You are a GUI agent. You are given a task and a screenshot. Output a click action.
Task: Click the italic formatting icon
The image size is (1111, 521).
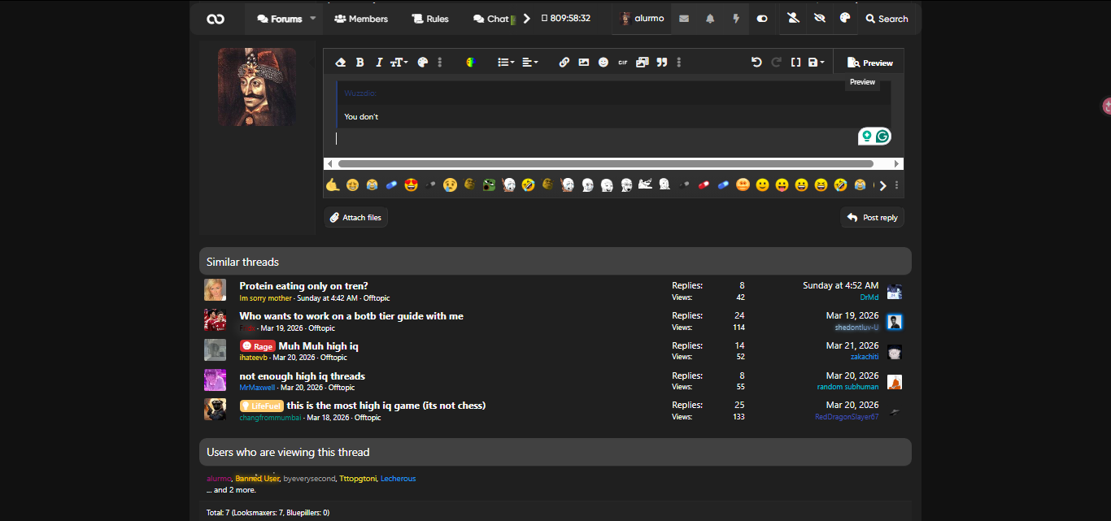tap(379, 63)
